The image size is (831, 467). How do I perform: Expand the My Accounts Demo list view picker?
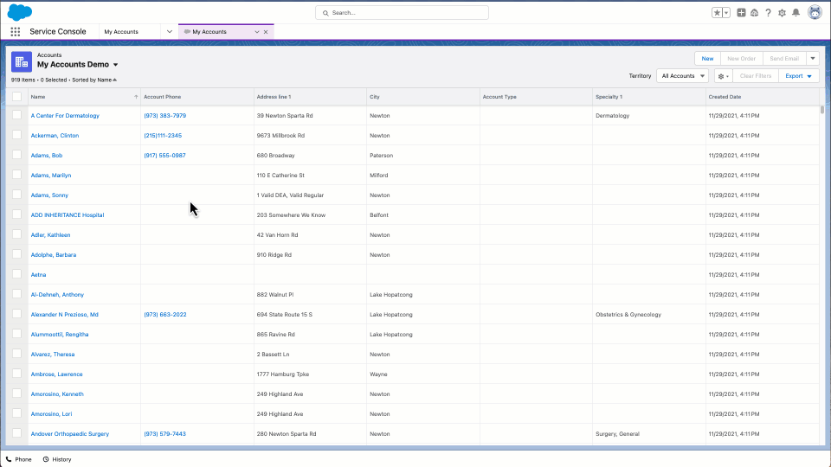[x=115, y=65]
